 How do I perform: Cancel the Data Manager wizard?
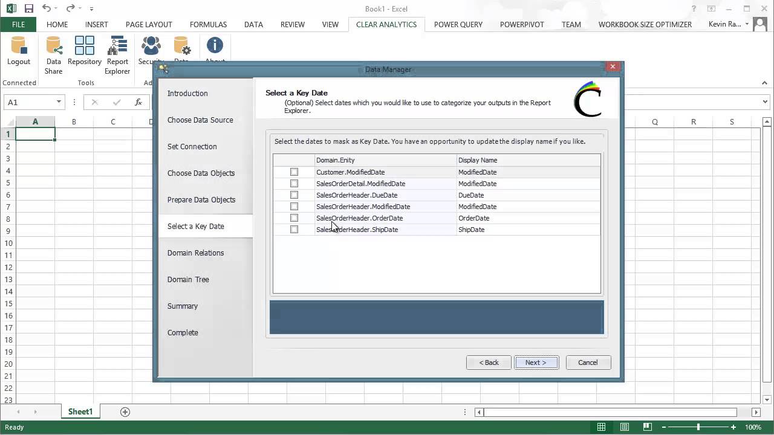(588, 362)
